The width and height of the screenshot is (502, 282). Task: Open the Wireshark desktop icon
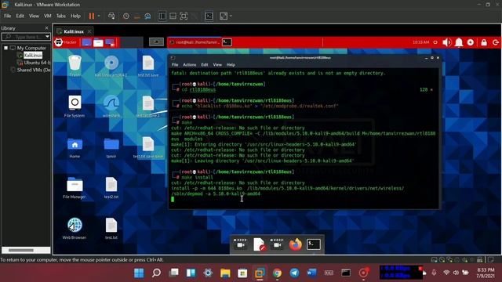tap(111, 107)
